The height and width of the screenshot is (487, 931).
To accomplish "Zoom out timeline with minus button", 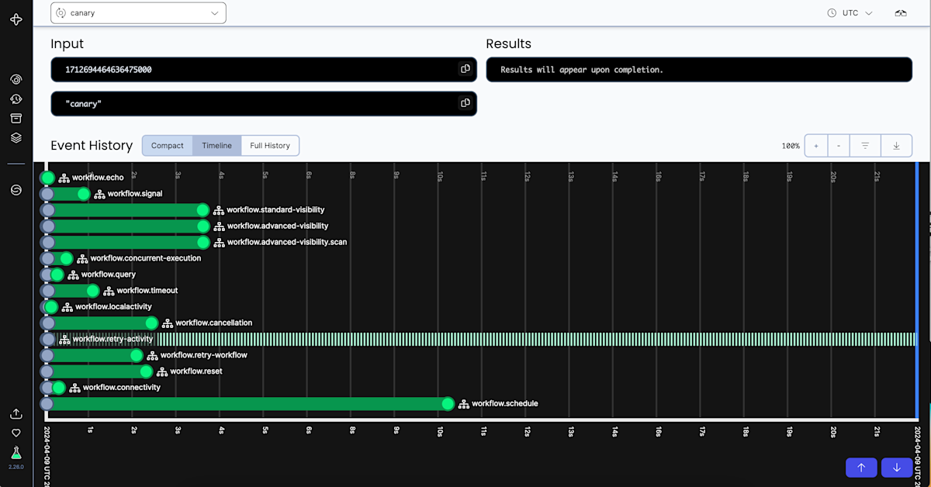I will (839, 146).
